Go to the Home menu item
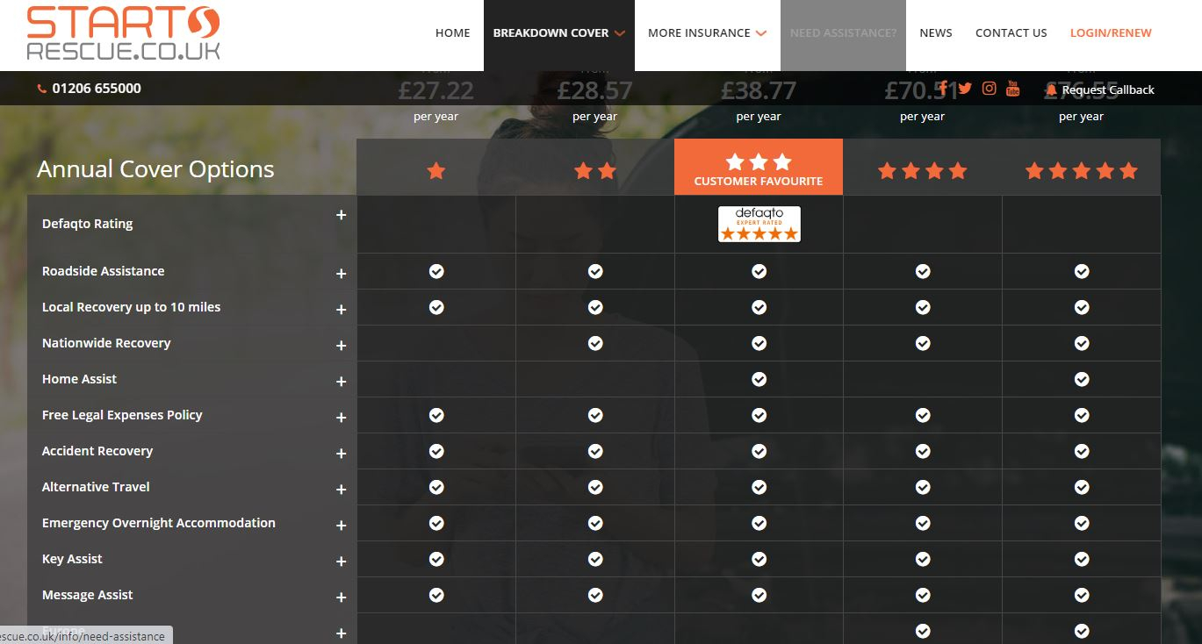Screen dimensions: 1202x644 click(453, 33)
